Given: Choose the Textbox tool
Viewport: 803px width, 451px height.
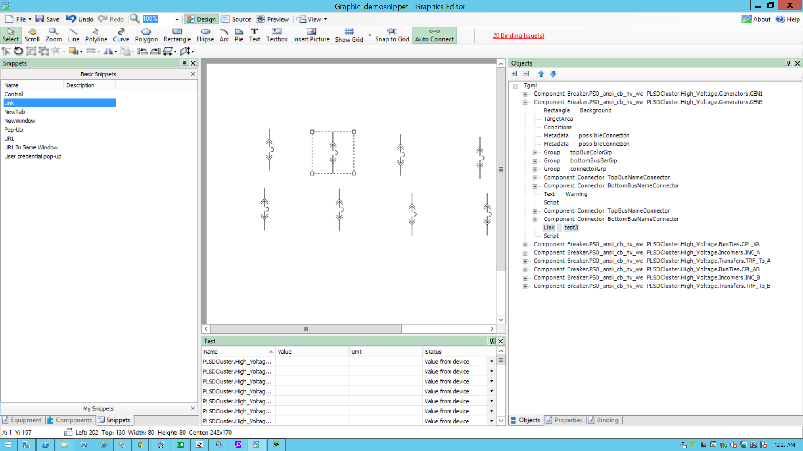Looking at the screenshot, I should (x=276, y=35).
